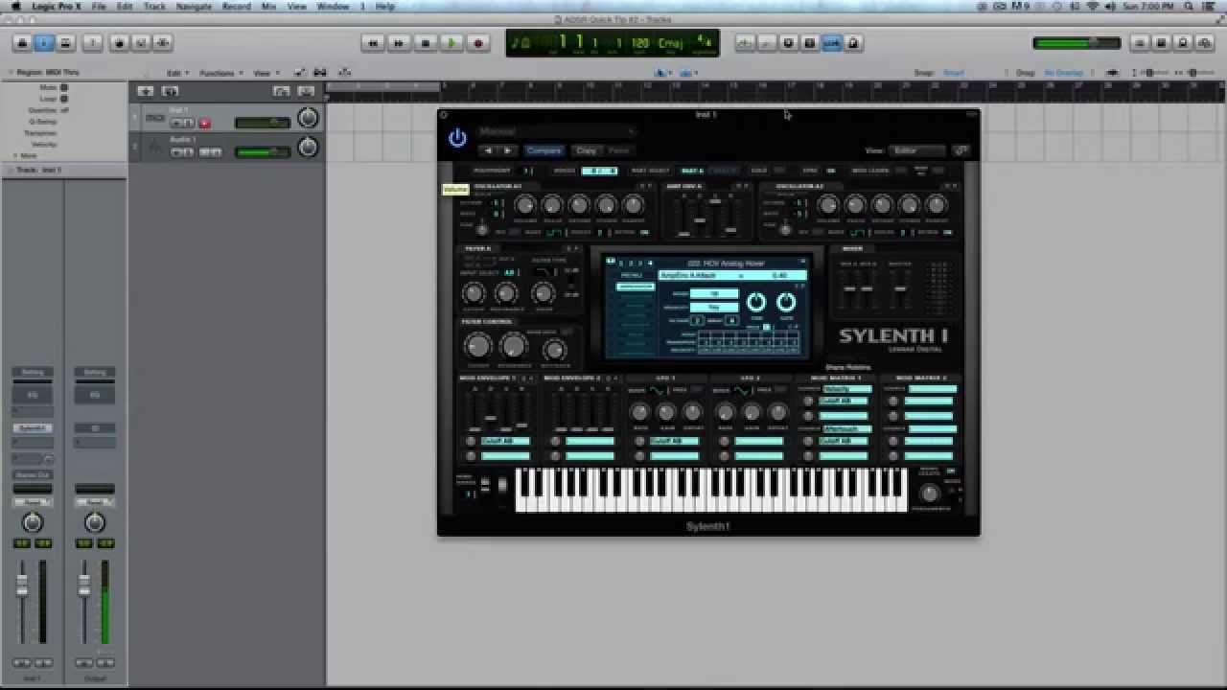Toggle the region Loop checkbox in inspector
1227x690 pixels.
point(64,99)
